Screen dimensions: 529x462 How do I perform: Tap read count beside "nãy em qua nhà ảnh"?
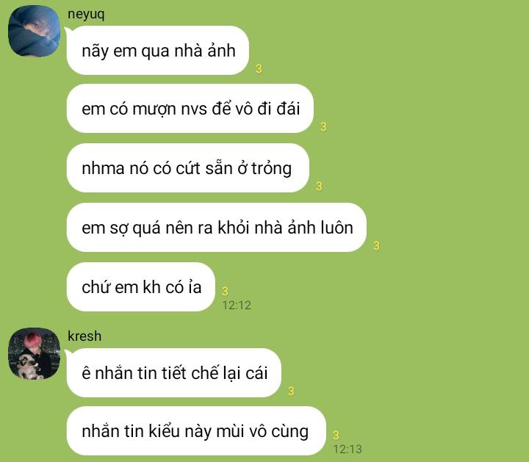[259, 69]
